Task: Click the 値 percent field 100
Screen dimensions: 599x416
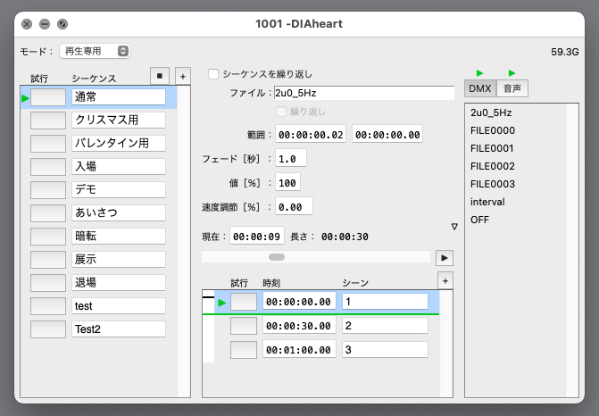Action: tap(287, 182)
